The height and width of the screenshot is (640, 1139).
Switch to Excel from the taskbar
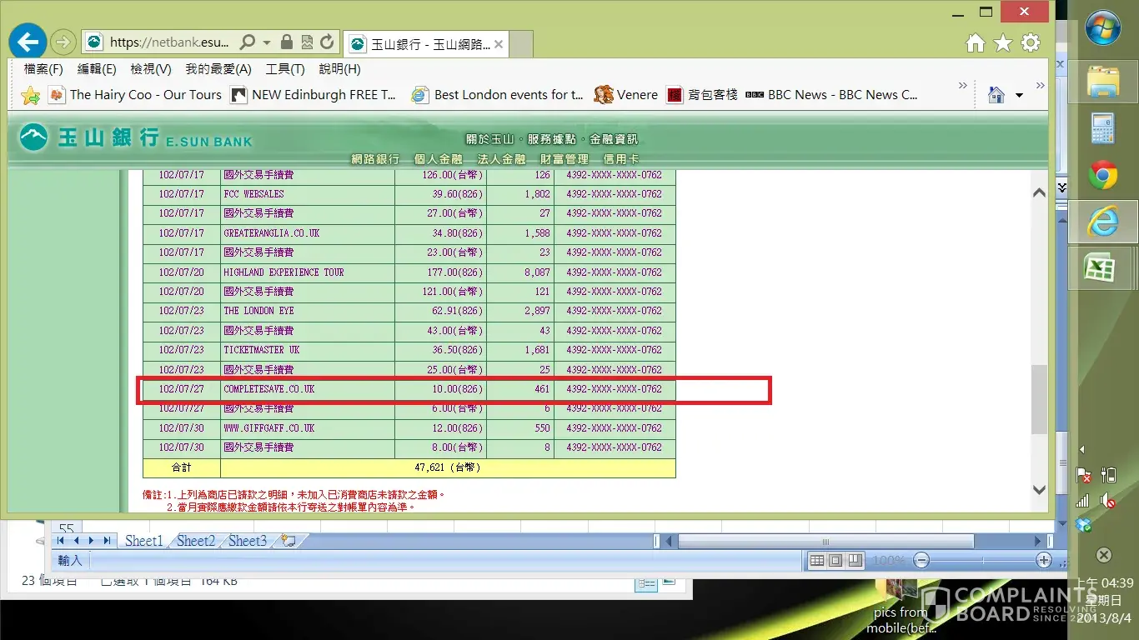1102,268
